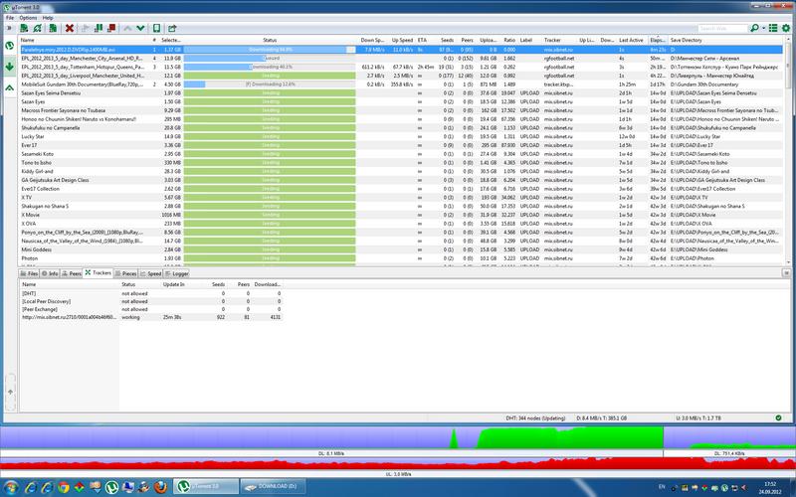Click the list view category icon

pos(773,29)
